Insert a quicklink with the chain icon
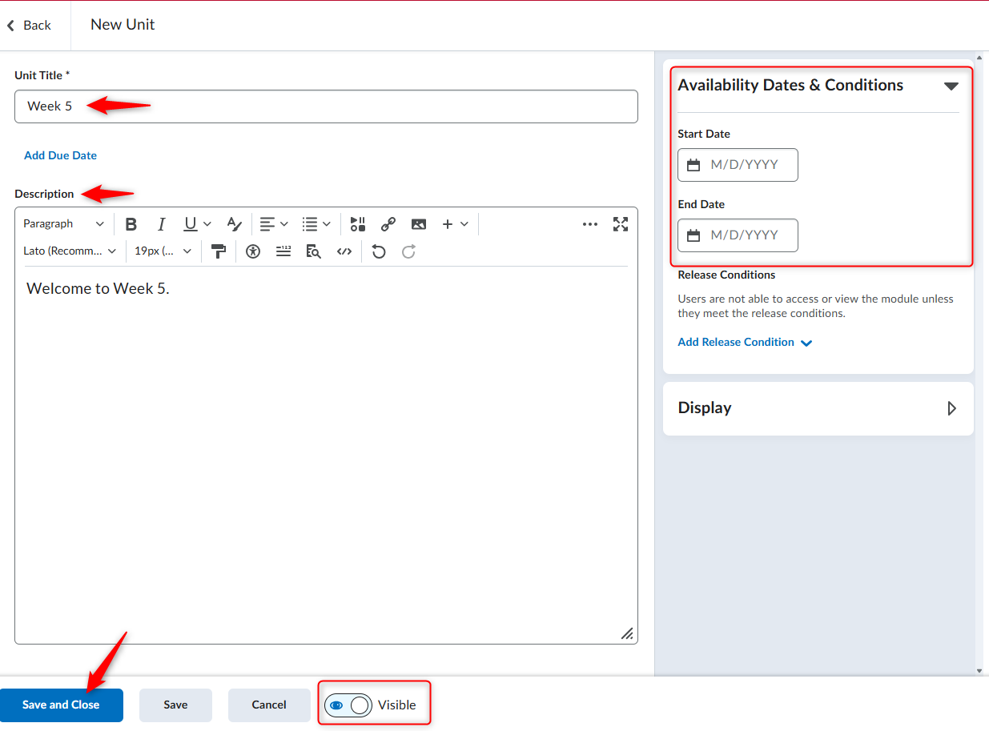Viewport: 989px width, 731px height. (x=388, y=224)
